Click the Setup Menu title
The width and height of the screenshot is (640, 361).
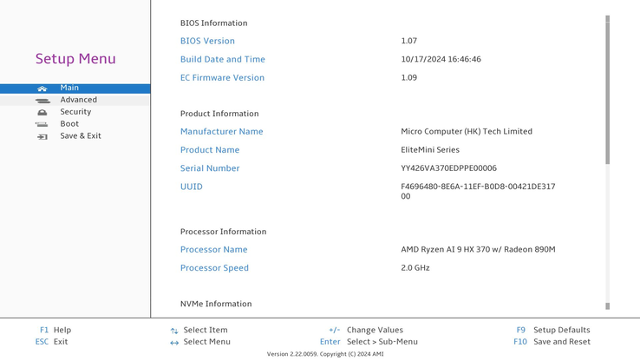75,59
